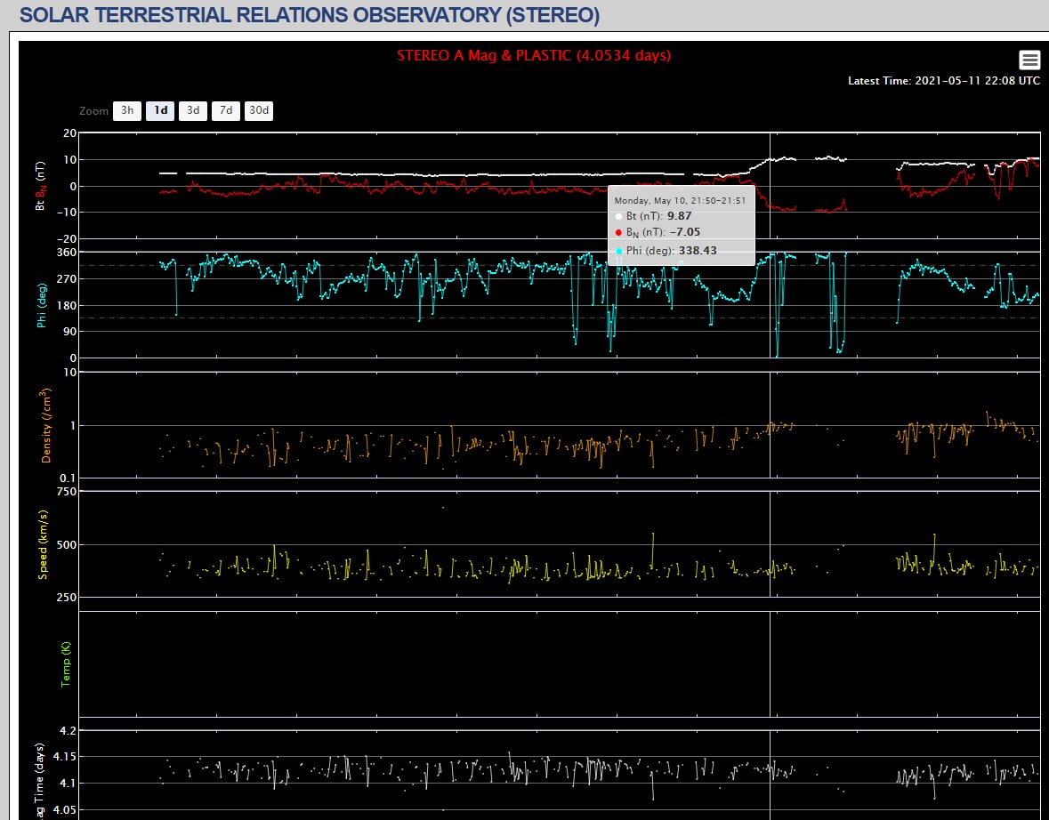Click the tooltip date Monday, May 10 header
This screenshot has width=1049, height=820.
680,201
